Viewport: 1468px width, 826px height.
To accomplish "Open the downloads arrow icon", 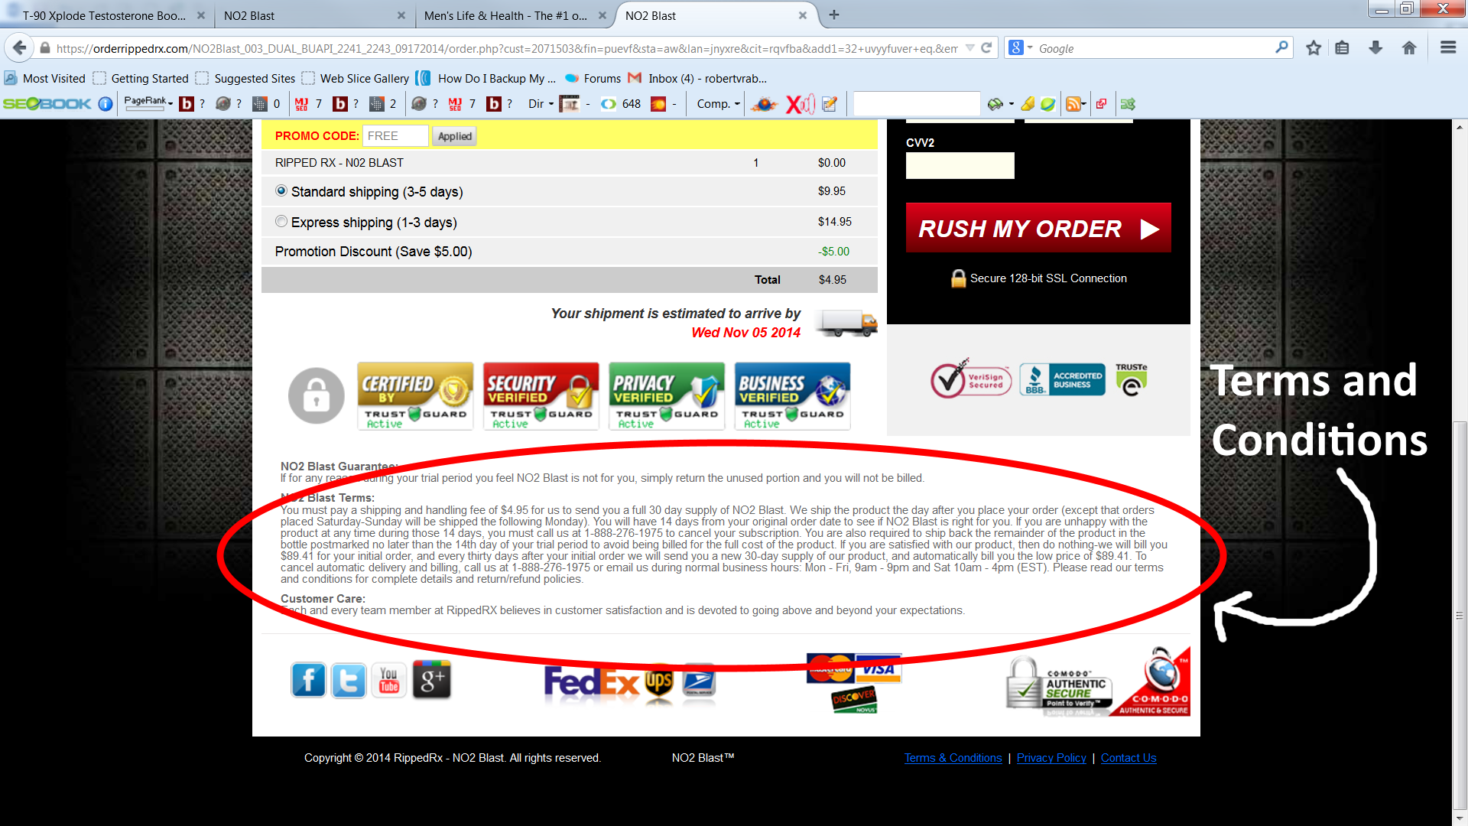I will pos(1375,47).
